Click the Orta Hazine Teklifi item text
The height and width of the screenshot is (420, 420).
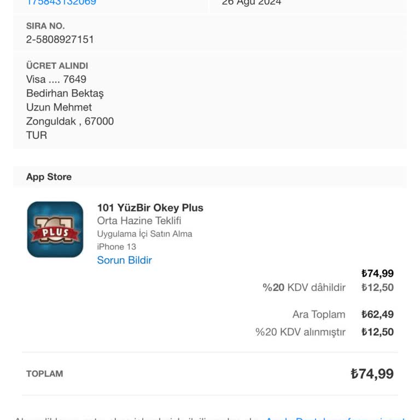pyautogui.click(x=139, y=221)
